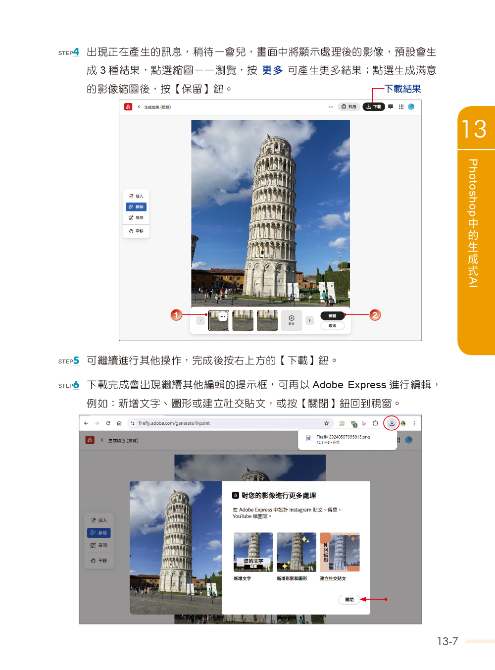Image resolution: width=495 pixels, height=670 pixels.
Task: Go to next results with the right chevron
Action: coord(309,321)
